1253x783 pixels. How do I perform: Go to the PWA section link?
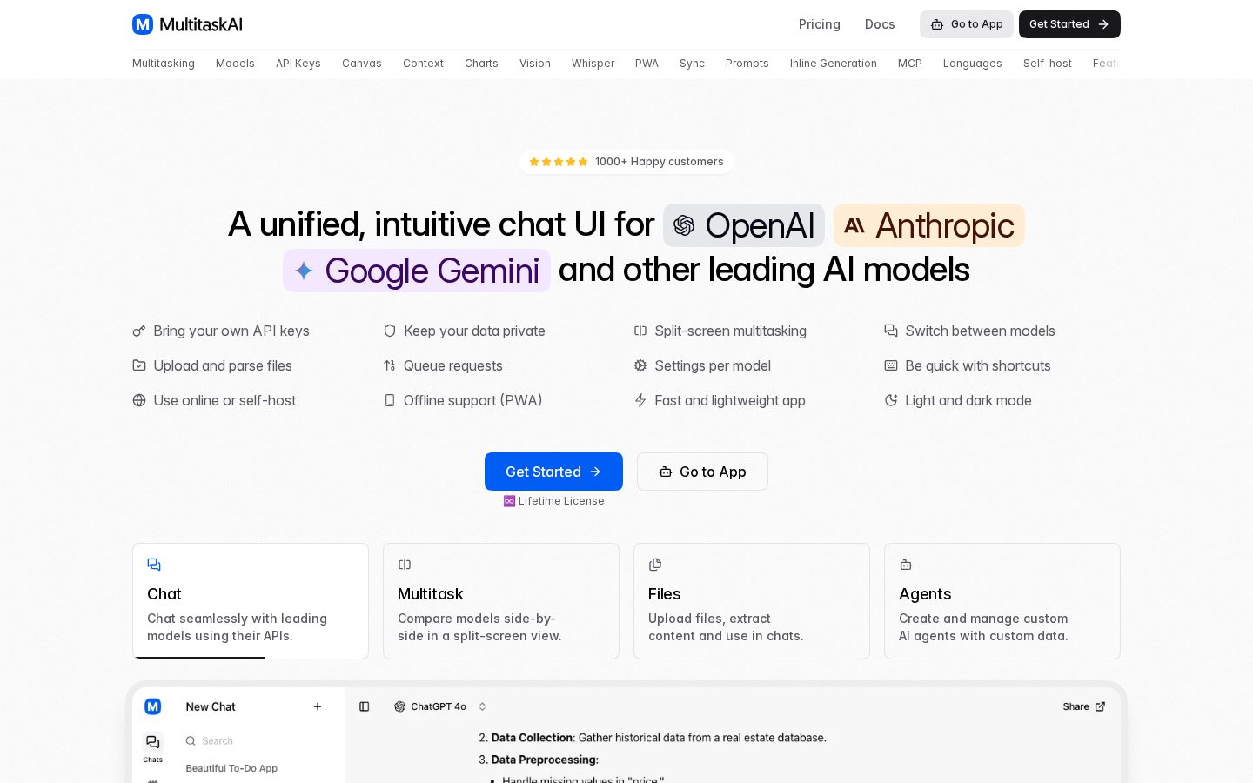[x=647, y=64]
